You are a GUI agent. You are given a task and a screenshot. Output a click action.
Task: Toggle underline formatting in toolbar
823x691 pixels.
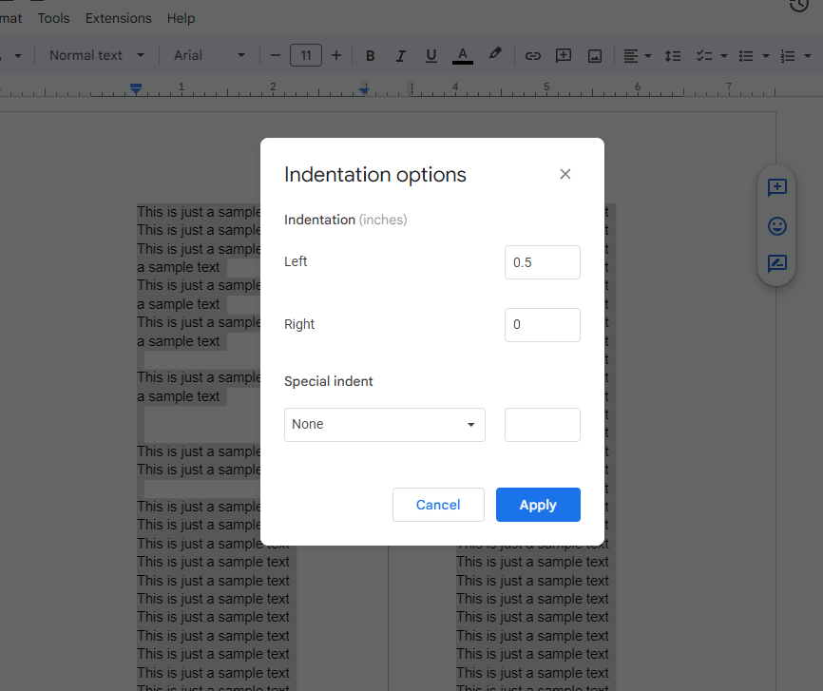pyautogui.click(x=431, y=56)
